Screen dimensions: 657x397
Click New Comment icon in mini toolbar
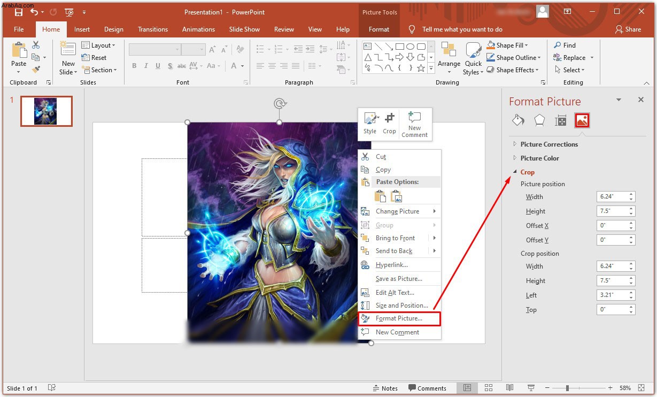414,117
